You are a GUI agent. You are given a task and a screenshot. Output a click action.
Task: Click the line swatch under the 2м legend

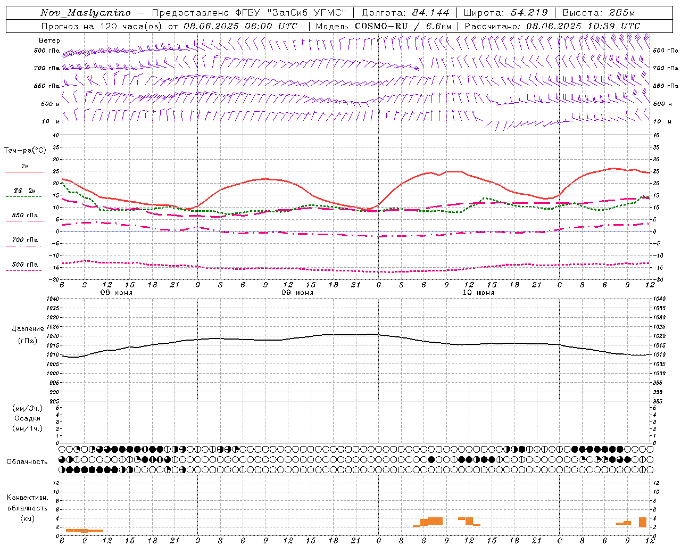click(x=24, y=172)
